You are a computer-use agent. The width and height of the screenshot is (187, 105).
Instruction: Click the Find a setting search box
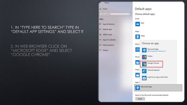click(115, 14)
